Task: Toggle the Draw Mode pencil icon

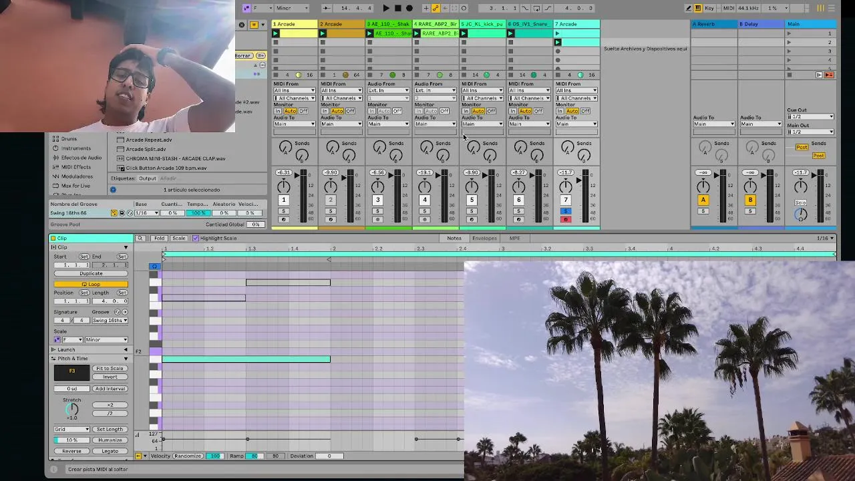Action: [689, 8]
